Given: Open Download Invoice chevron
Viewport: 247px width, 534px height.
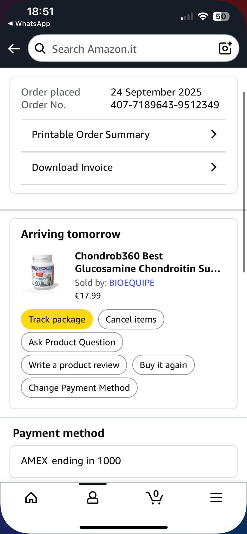Looking at the screenshot, I should [x=214, y=167].
